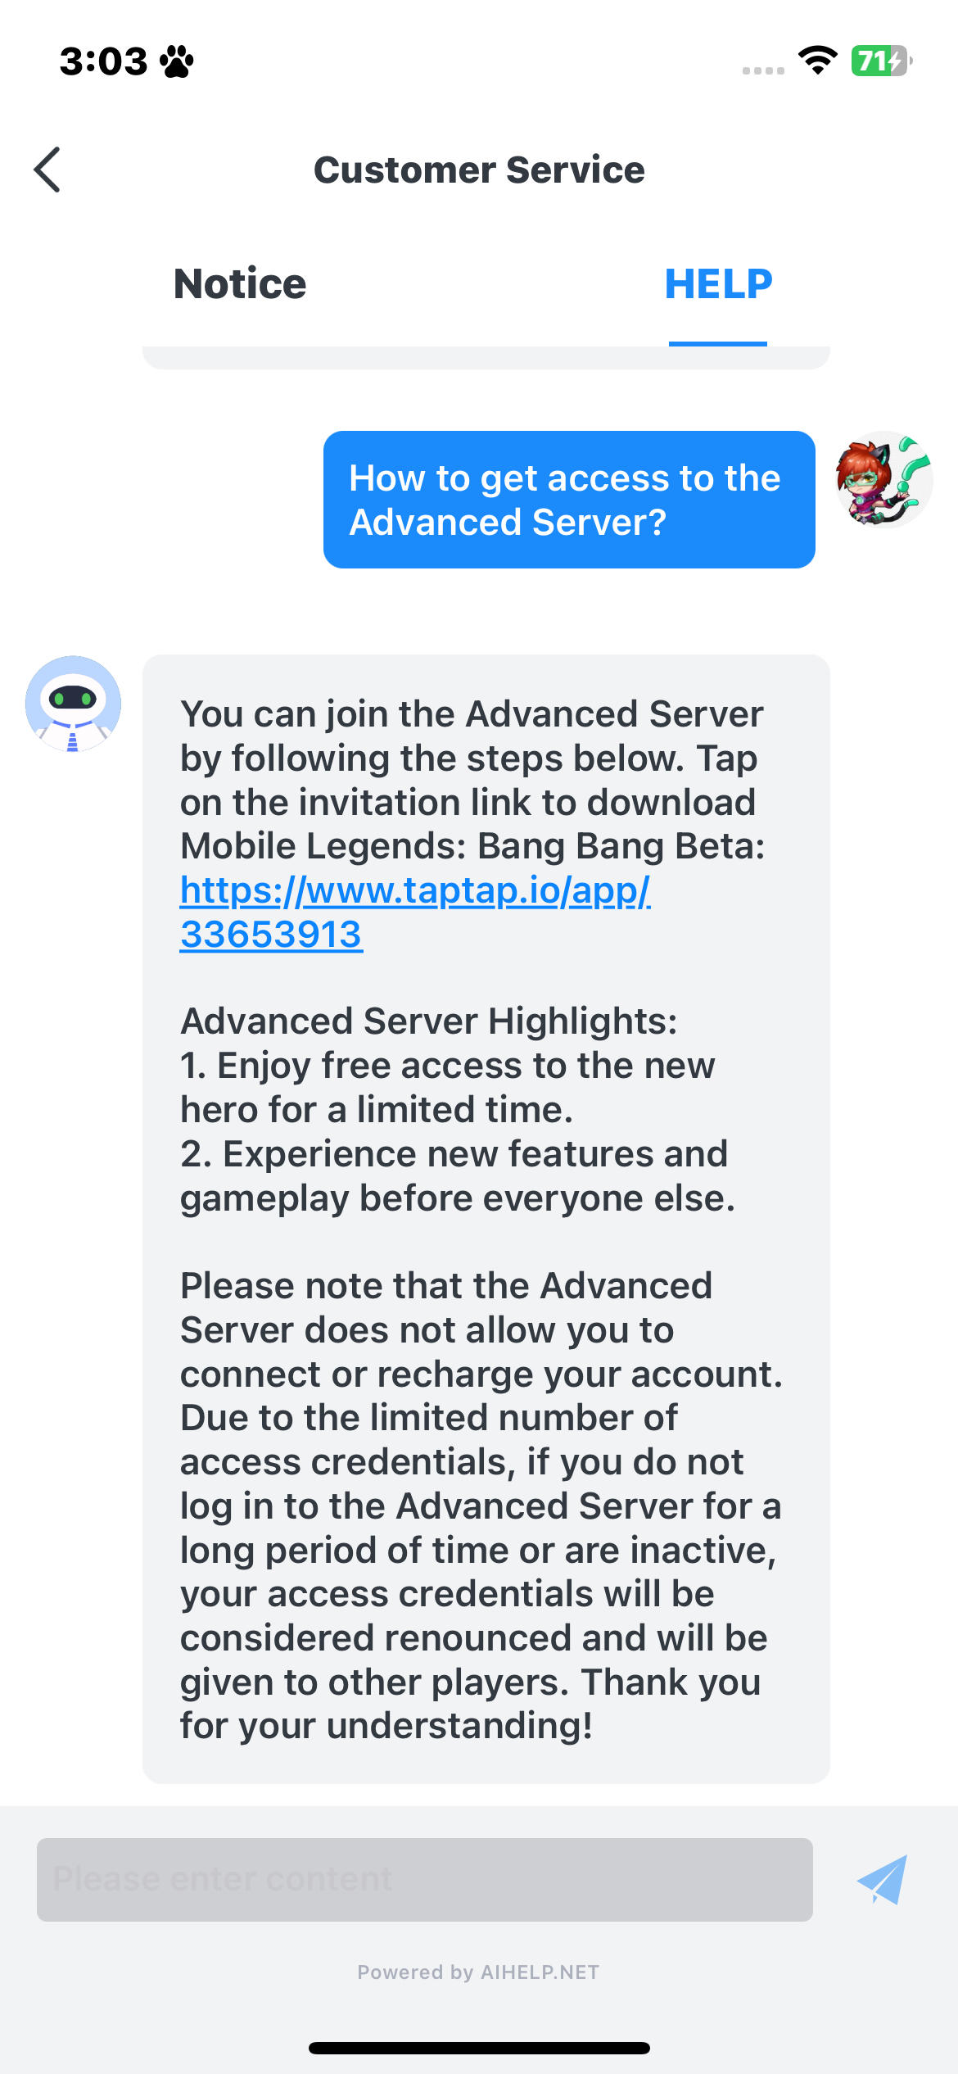Tap the Customer Service header title
This screenshot has height=2074, width=958.
[x=479, y=170]
